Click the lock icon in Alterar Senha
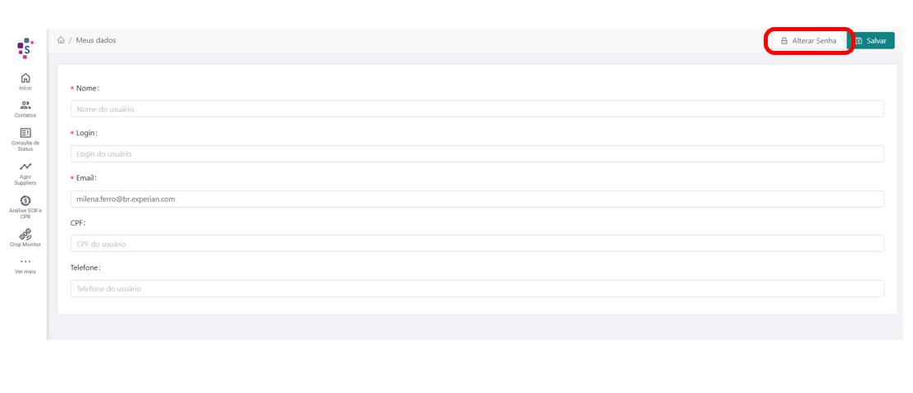 coord(784,41)
